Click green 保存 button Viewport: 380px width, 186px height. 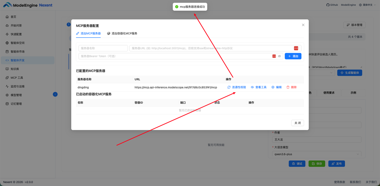pyautogui.click(x=317, y=163)
